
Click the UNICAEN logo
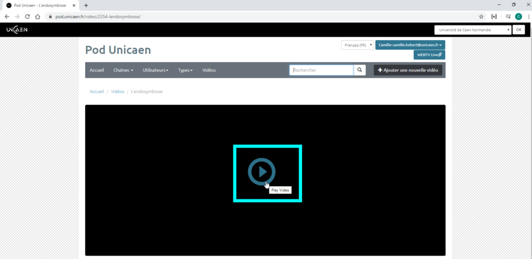click(x=17, y=29)
